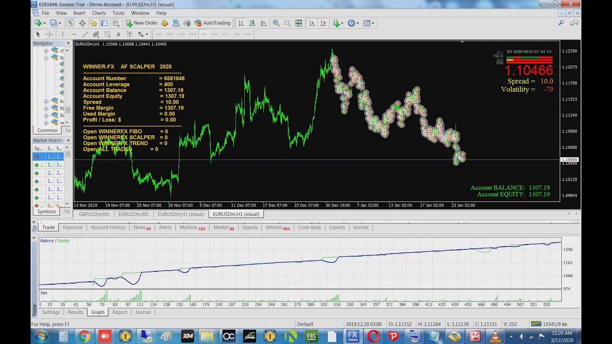Expand the bottom Navigator tree node
The height and width of the screenshot is (344, 612).
(46, 123)
